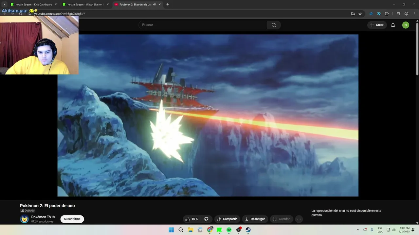This screenshot has width=419, height=235.
Task: Open the Copilot/Edge swirl taskbar icon
Action: [x=200, y=230]
